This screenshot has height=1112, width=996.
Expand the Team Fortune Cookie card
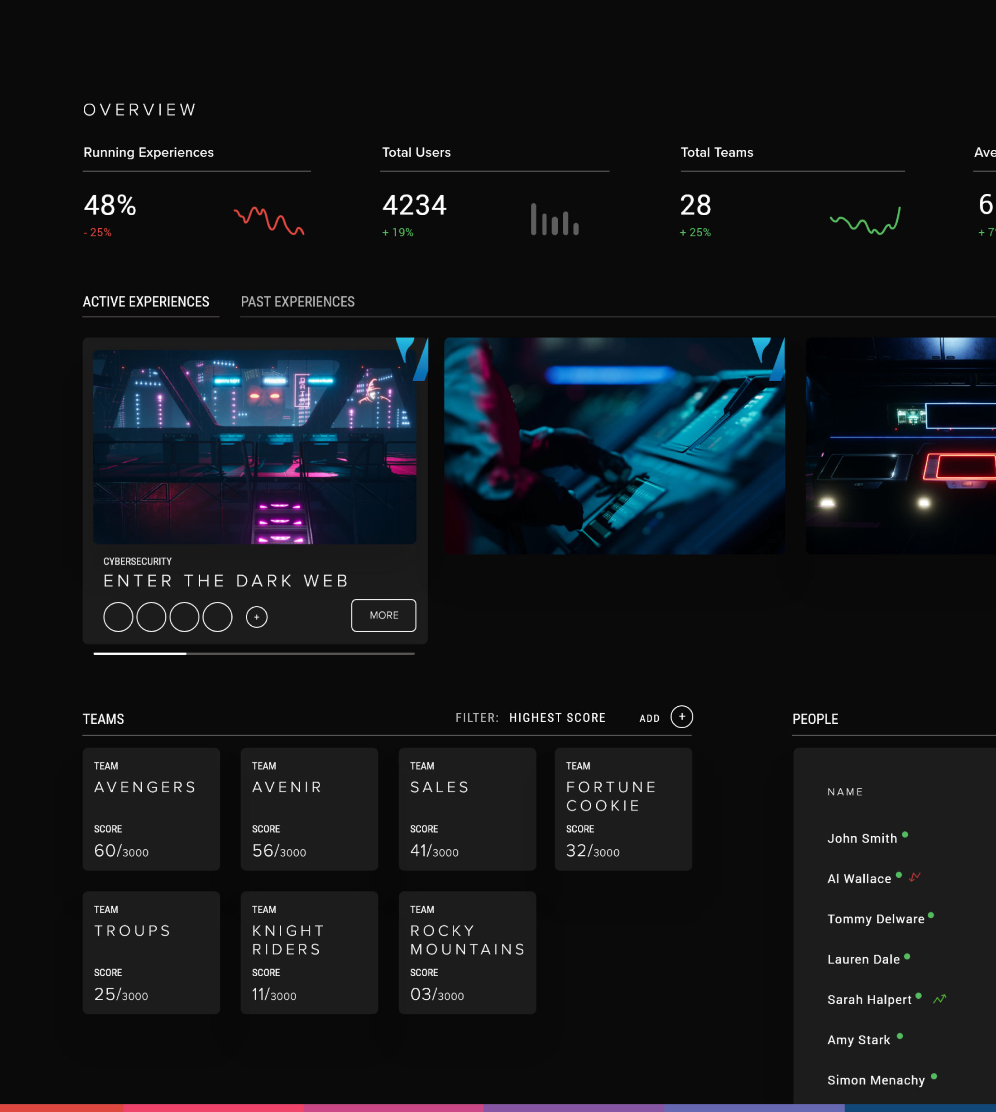623,809
